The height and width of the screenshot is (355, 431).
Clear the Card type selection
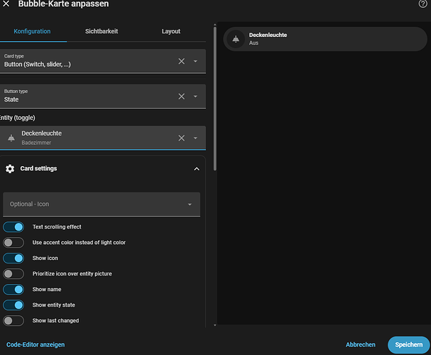coord(181,61)
